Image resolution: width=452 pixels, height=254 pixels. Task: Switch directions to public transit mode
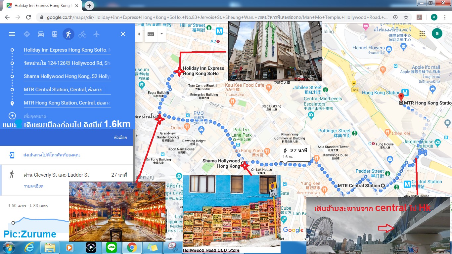55,34
